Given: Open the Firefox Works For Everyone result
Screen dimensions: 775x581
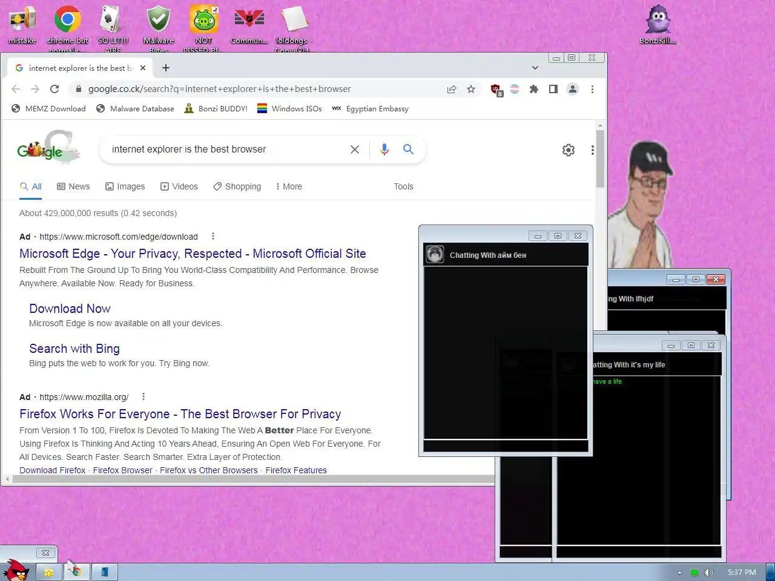Looking at the screenshot, I should point(180,414).
